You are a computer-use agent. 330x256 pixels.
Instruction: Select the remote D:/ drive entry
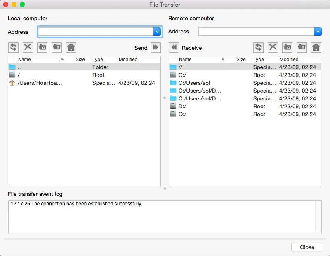click(183, 106)
